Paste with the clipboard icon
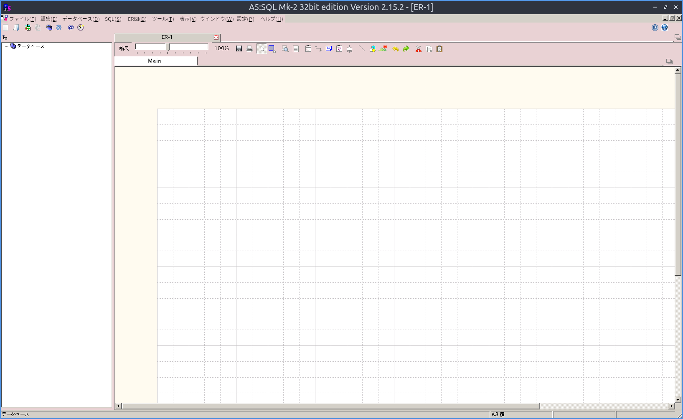The image size is (683, 419). coord(439,49)
